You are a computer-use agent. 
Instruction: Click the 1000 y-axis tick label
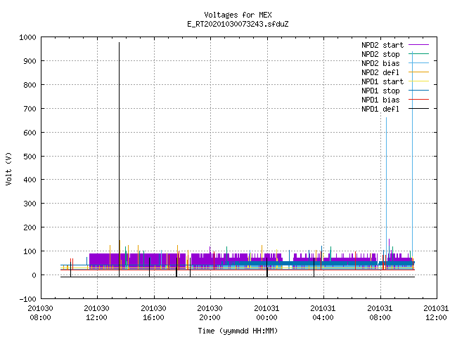(27, 37)
